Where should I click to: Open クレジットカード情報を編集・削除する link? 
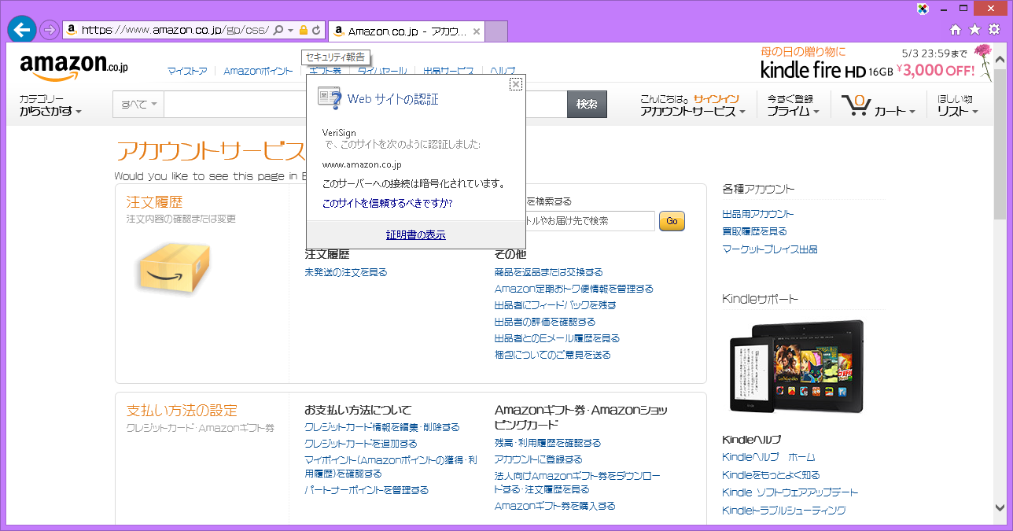tap(382, 427)
